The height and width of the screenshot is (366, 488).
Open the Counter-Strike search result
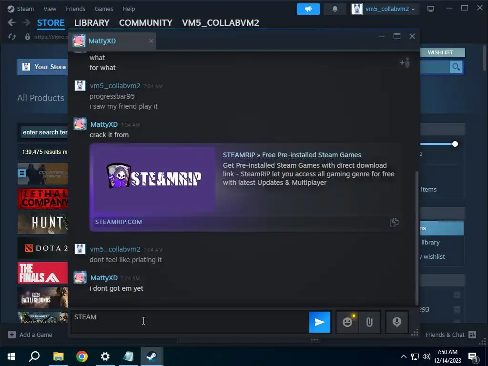tap(42, 173)
